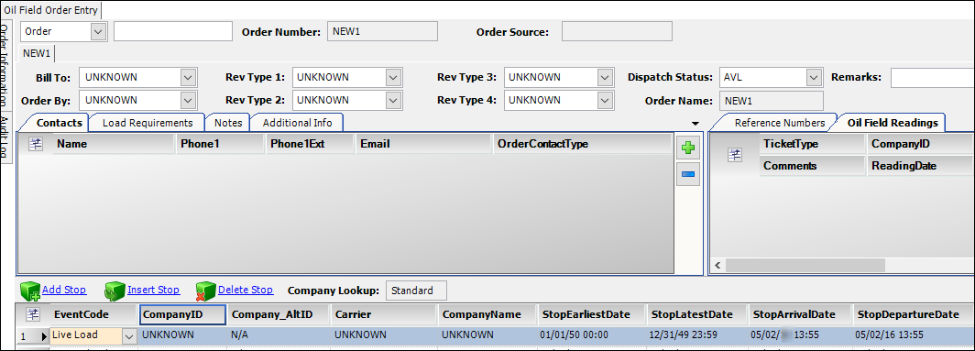Click the TicketType column header
Image resolution: width=975 pixels, height=351 pixels.
click(x=813, y=144)
